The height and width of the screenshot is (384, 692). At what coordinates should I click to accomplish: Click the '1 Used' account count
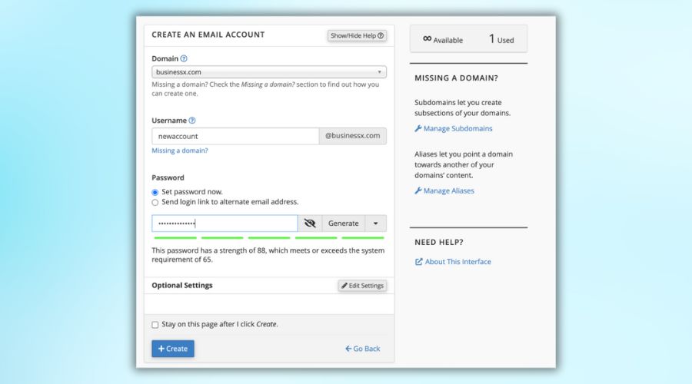(x=501, y=39)
